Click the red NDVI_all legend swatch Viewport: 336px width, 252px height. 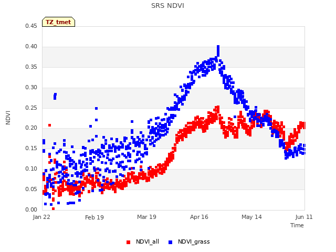click(x=128, y=242)
